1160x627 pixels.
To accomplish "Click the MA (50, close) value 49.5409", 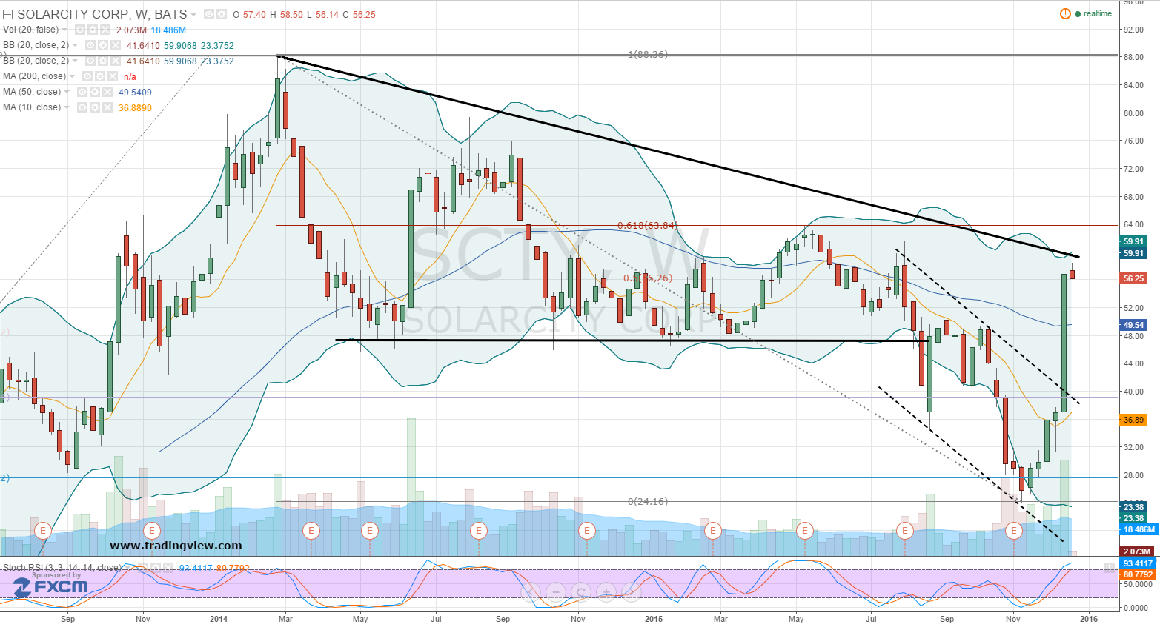I will click(135, 93).
